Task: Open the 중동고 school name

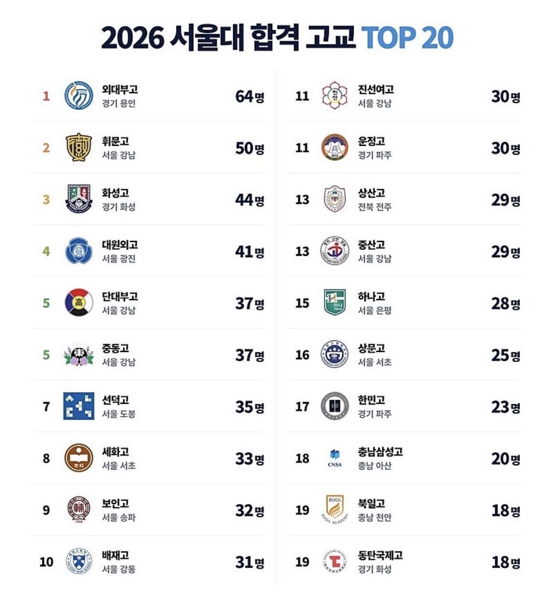Action: 115,349
